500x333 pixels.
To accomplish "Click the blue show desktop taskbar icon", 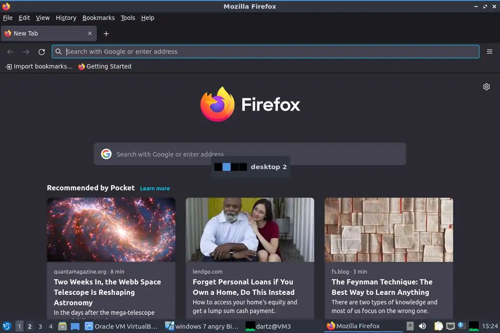I will point(75,326).
